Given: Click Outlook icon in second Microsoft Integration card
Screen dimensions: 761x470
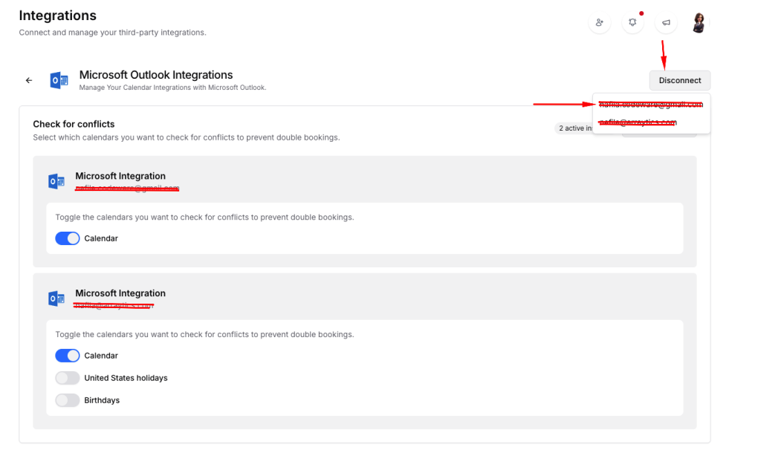Looking at the screenshot, I should (x=56, y=298).
